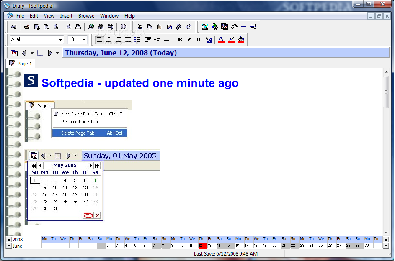Click the binoculars with arrow find-next icon
Screen dimensions: 395x261
click(110, 27)
